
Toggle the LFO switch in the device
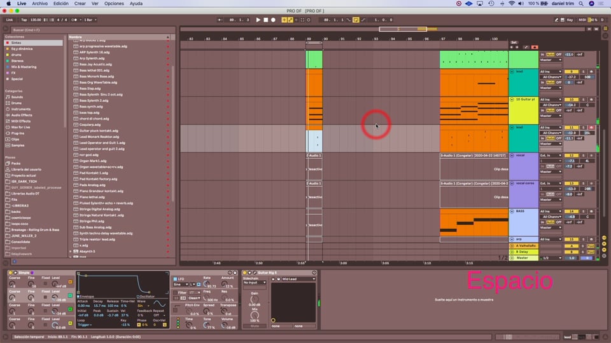[x=176, y=279]
